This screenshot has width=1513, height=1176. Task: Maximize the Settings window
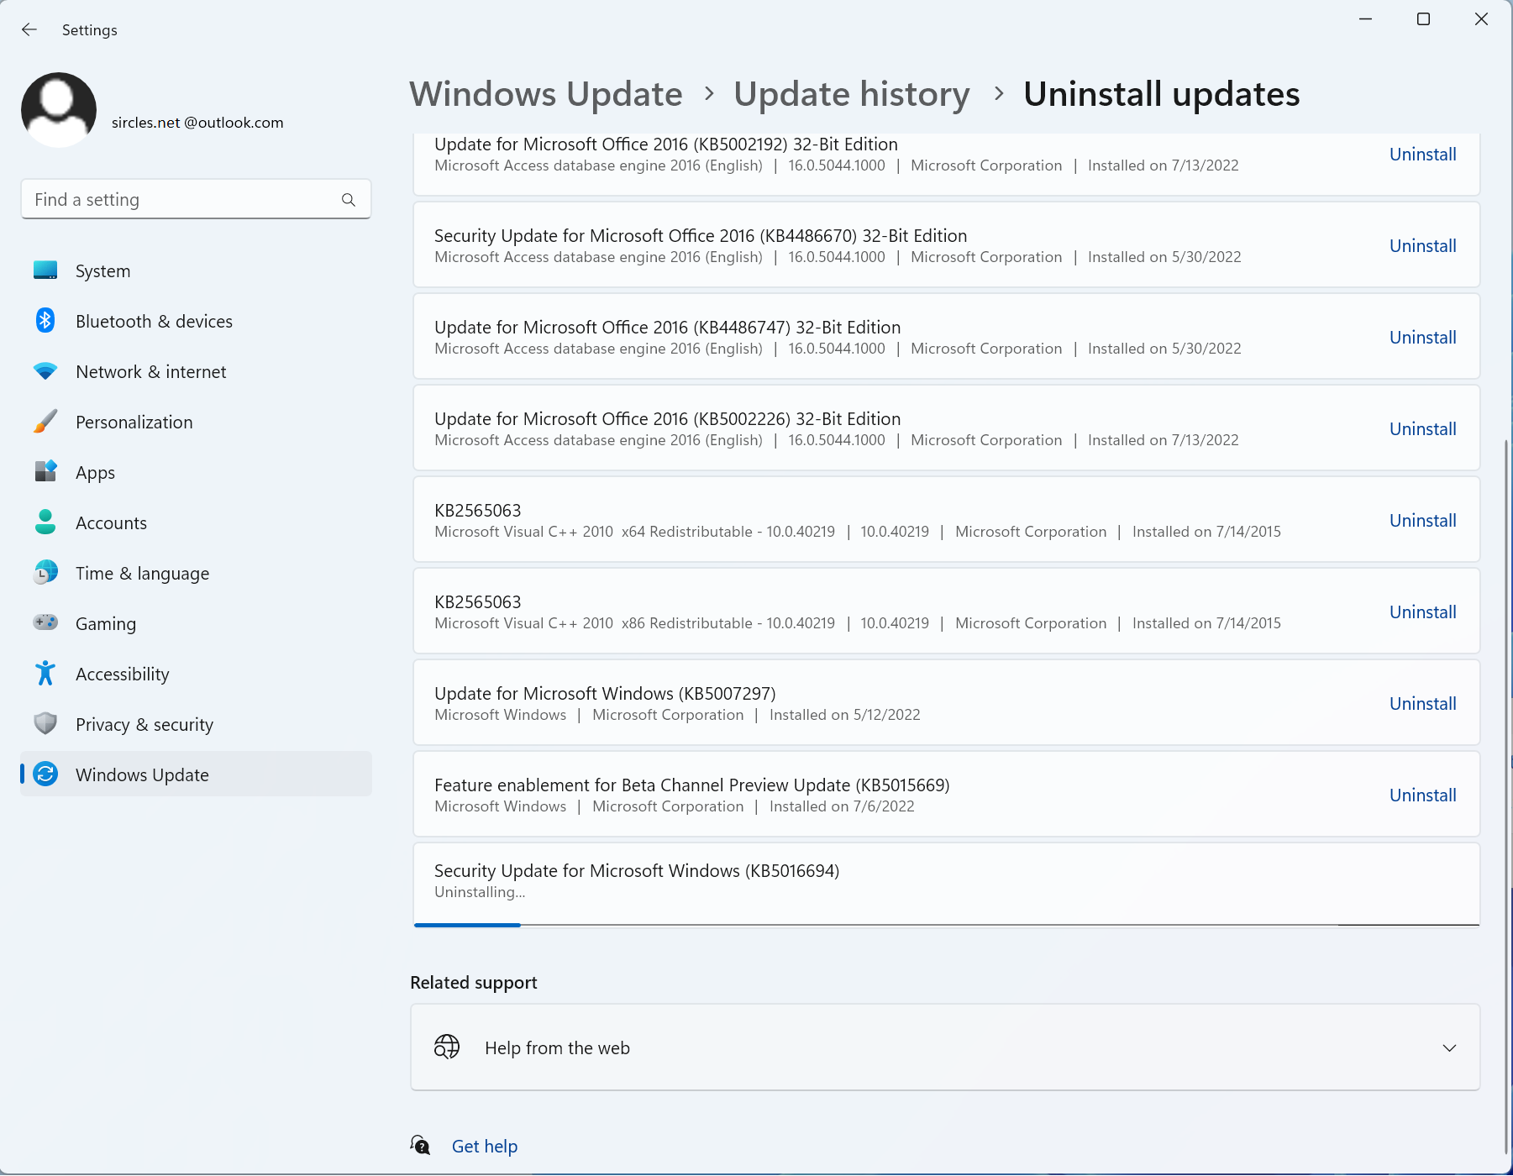[x=1423, y=19]
